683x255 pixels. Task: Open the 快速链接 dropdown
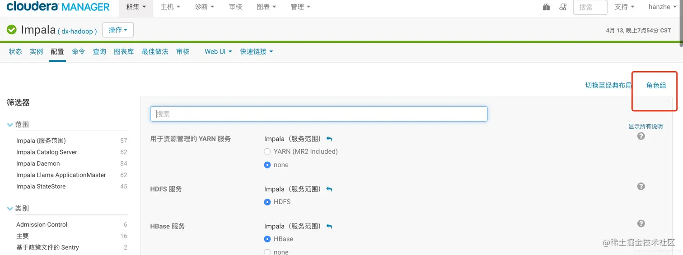[x=257, y=52]
